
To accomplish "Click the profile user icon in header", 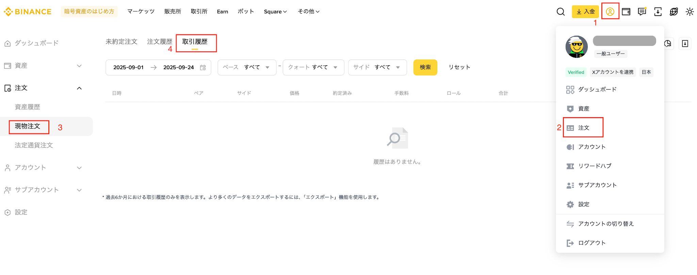I will [610, 12].
